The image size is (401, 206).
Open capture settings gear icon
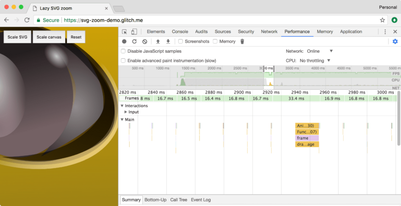[x=395, y=42]
